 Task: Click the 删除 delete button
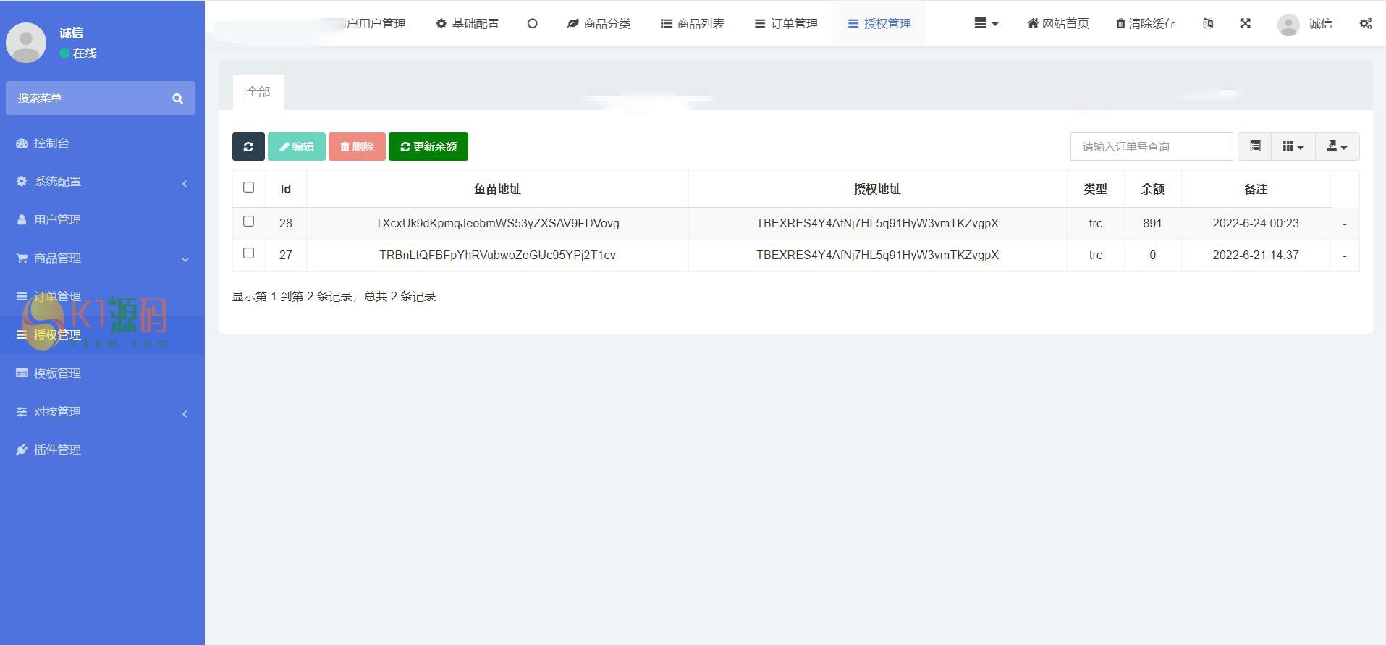(357, 147)
